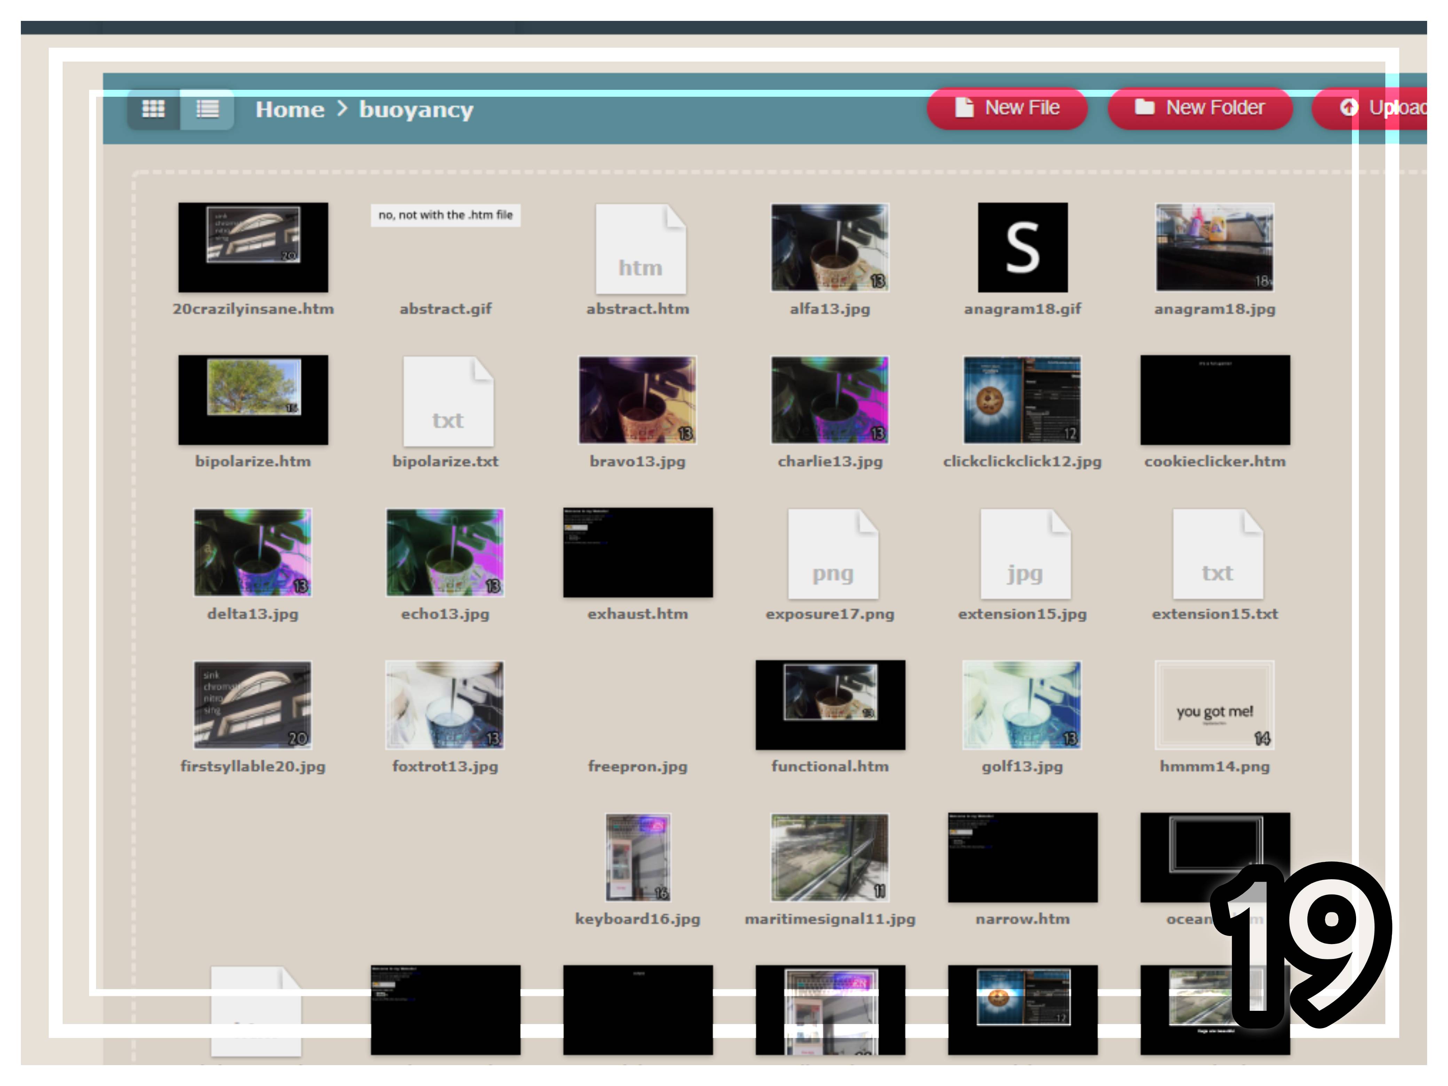Click the narrow.htm file name
Screen dimensions: 1448x1086
1023,919
